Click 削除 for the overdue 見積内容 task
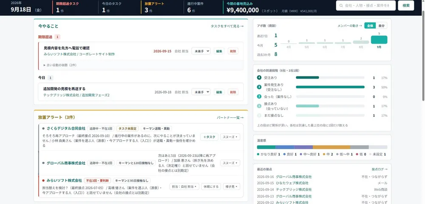 [233, 51]
